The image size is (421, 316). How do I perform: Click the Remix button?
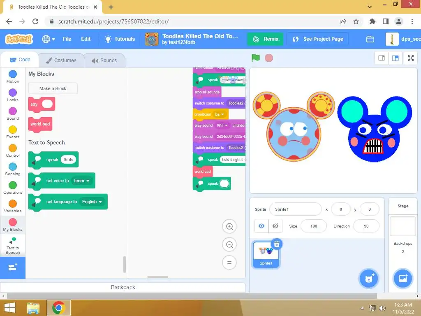coord(265,39)
